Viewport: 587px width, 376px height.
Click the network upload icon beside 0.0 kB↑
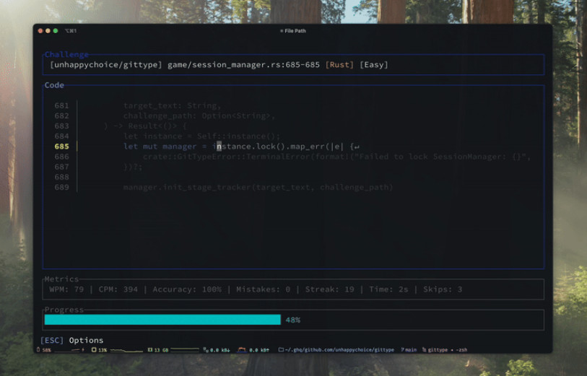coord(242,350)
